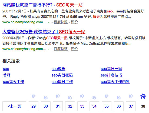Click the paw icon above page 29

(x=34, y=96)
